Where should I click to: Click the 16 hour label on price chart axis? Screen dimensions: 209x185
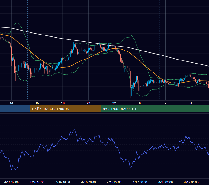[x=37, y=103]
